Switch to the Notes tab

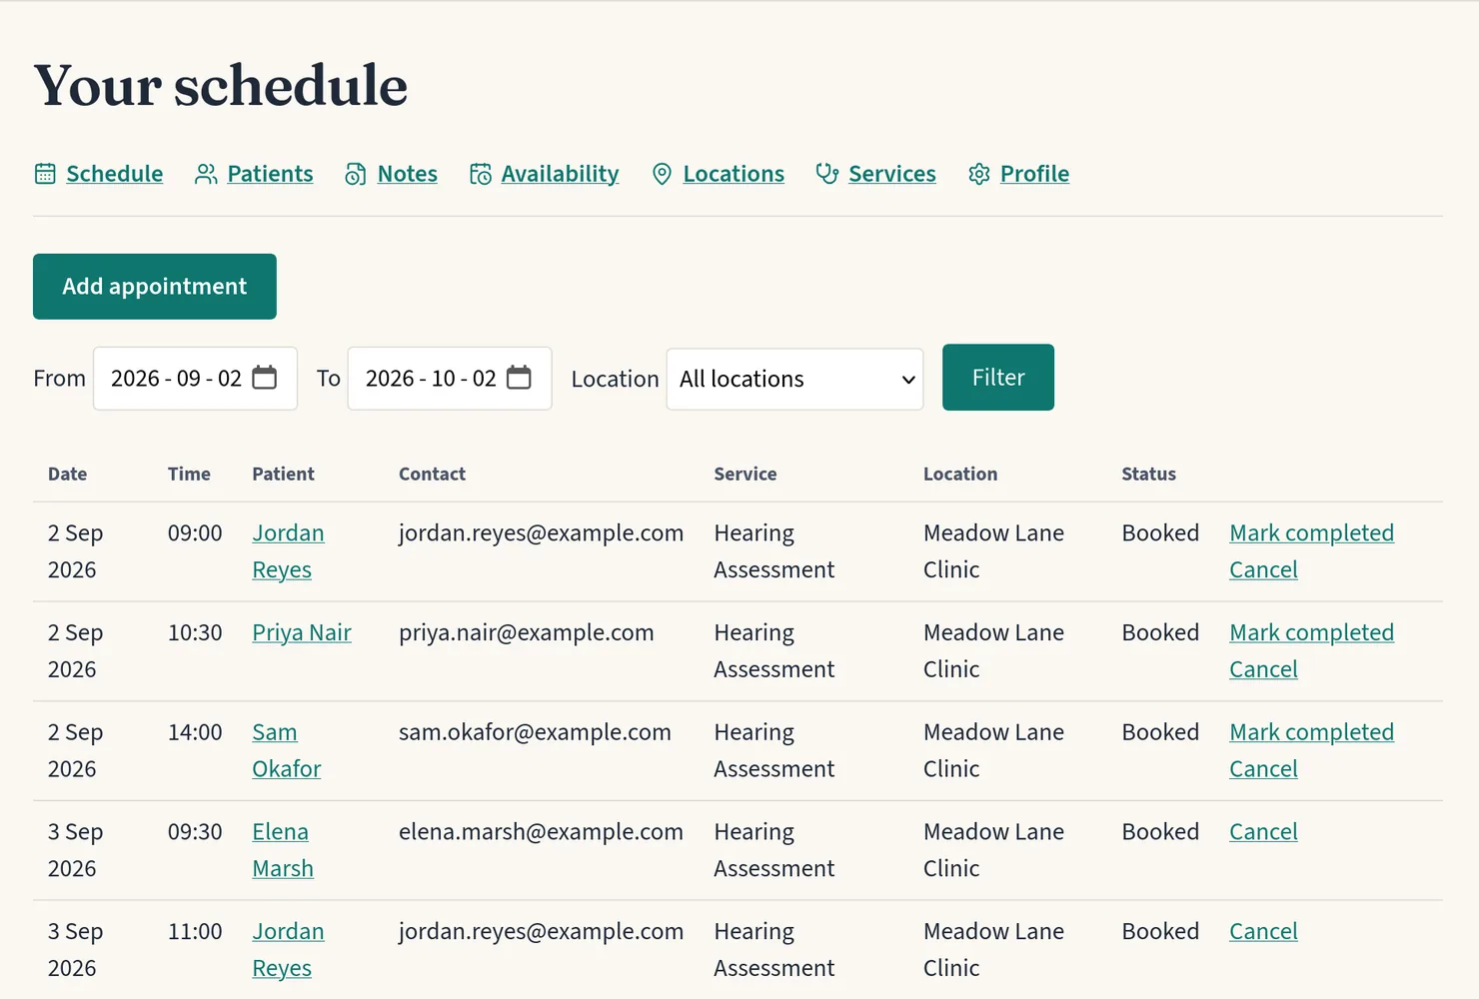click(x=408, y=174)
